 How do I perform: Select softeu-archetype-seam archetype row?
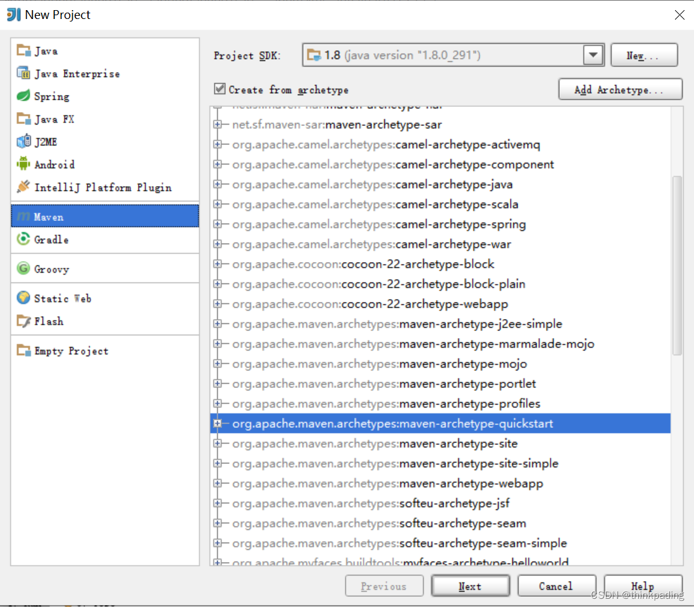click(440, 523)
